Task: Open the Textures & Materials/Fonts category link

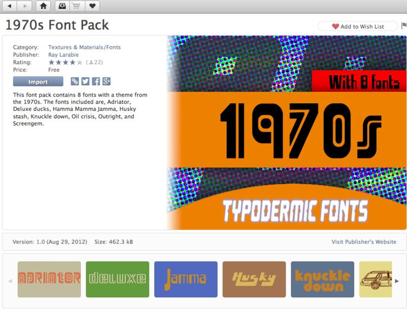Action: point(84,47)
